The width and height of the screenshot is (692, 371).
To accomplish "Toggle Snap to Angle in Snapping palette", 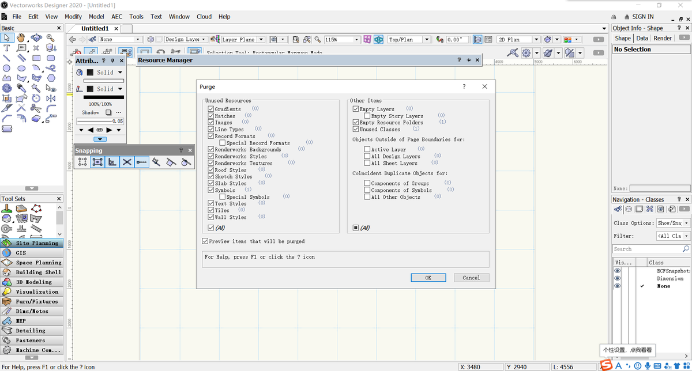I will tap(112, 162).
